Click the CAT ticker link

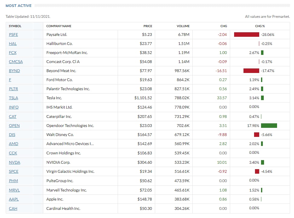point(13,117)
